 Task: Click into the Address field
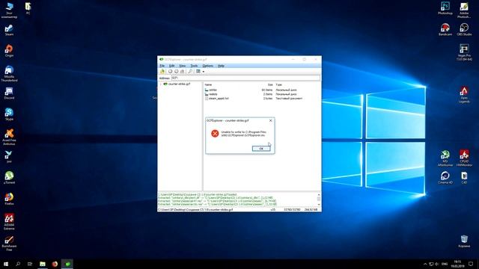click(245, 78)
